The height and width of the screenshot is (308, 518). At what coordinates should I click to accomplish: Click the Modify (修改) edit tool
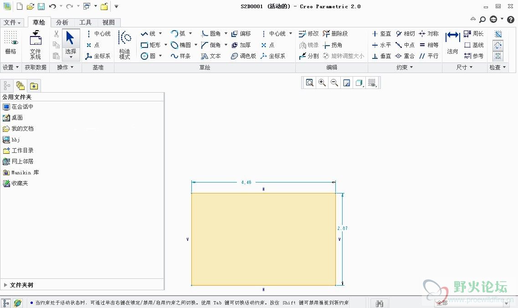308,33
